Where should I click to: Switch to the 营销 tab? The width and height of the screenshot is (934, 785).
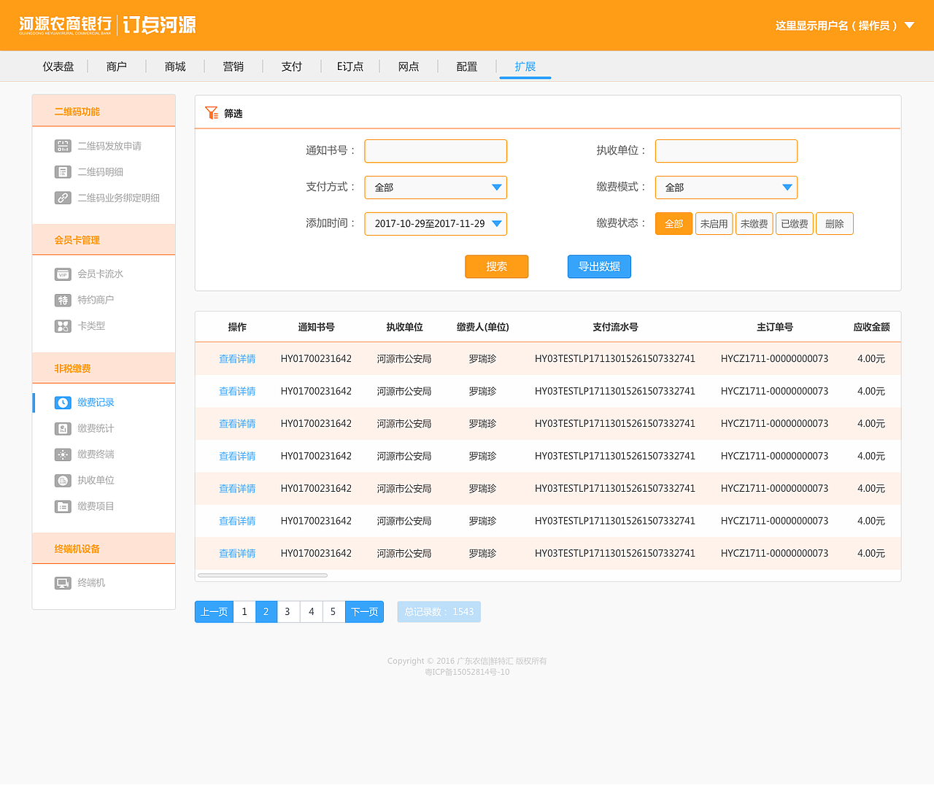pyautogui.click(x=233, y=66)
